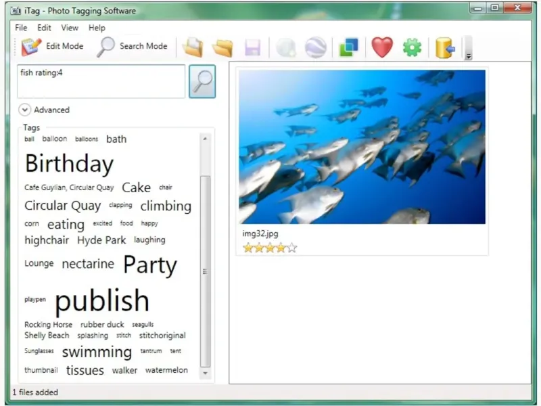Select the clapping tag
The width and height of the screenshot is (541, 406).
click(120, 206)
